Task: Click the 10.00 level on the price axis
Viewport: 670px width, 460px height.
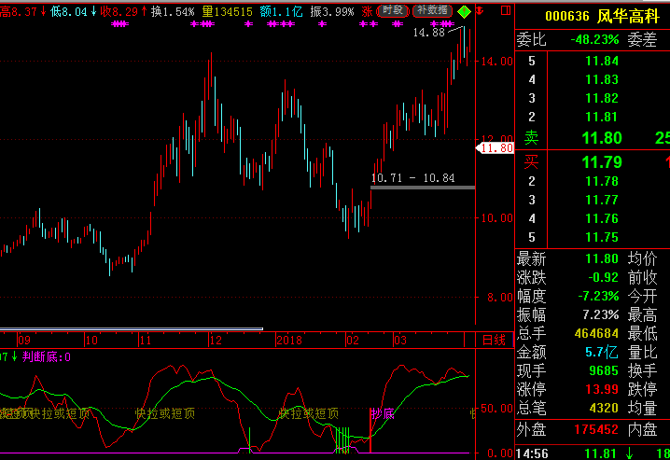Action: click(496, 217)
